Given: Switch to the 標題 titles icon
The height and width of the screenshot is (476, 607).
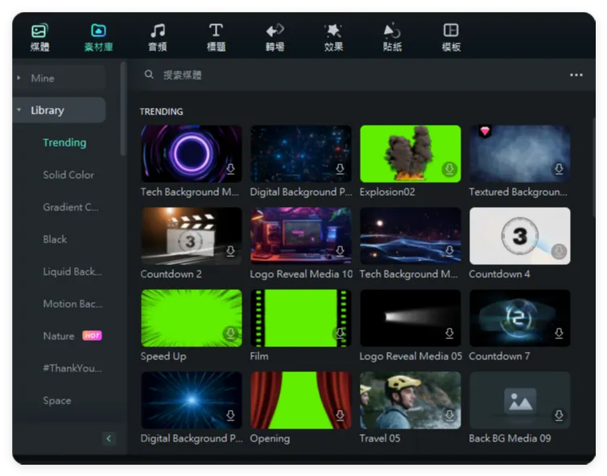Looking at the screenshot, I should coord(216,31).
